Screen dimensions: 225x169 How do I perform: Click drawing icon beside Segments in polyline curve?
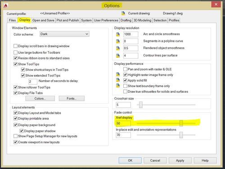point(118,41)
